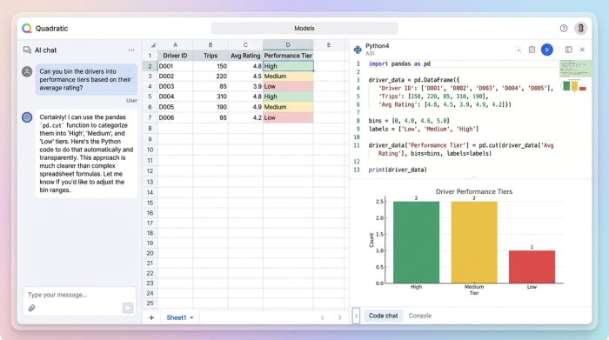Click the Trips header cell
609x340 pixels.
coord(211,56)
